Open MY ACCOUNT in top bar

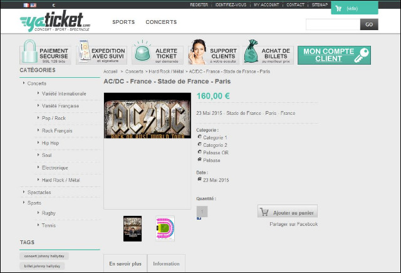pos(266,5)
